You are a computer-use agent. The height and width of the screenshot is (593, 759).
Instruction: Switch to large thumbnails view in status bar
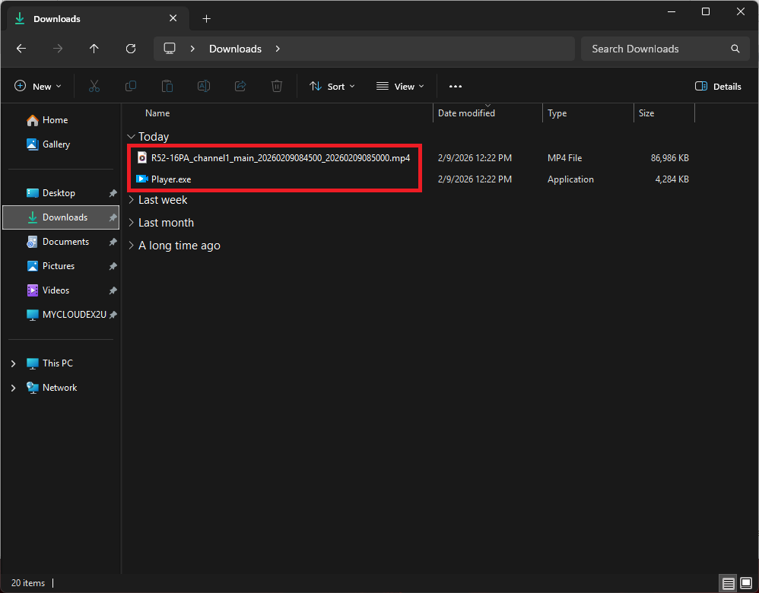click(746, 583)
